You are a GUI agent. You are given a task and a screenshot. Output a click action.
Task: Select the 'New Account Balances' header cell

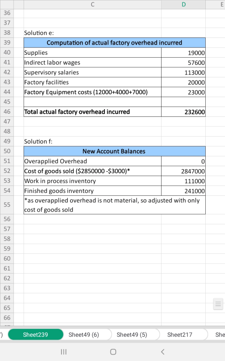[115, 151]
